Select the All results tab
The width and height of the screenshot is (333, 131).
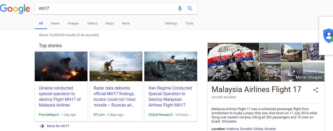tap(41, 23)
